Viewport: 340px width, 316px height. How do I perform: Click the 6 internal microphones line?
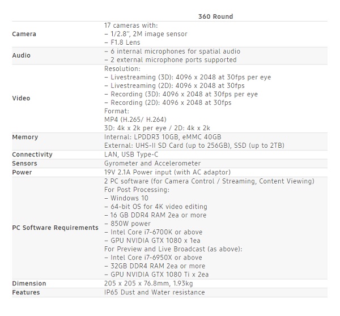[172, 51]
